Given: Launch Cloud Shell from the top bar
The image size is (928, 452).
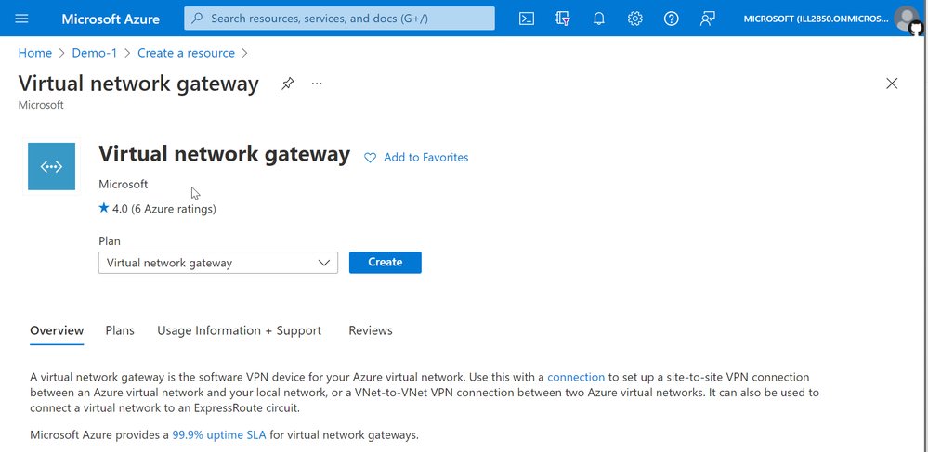Looking at the screenshot, I should tap(526, 19).
